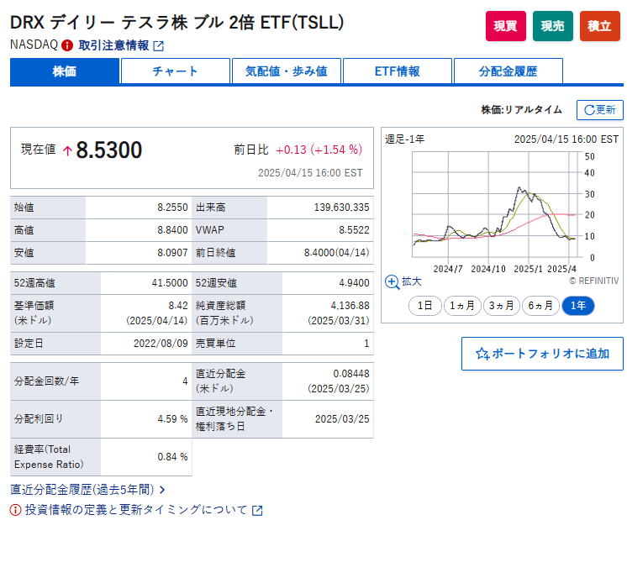Image resolution: width=627 pixels, height=578 pixels.
Task: Click the 直近分配金 value 0.08448
Action: point(351,374)
